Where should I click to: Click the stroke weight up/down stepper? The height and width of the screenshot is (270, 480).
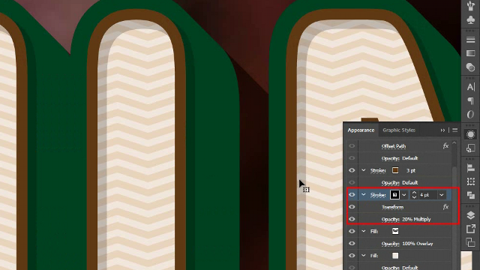[414, 195]
